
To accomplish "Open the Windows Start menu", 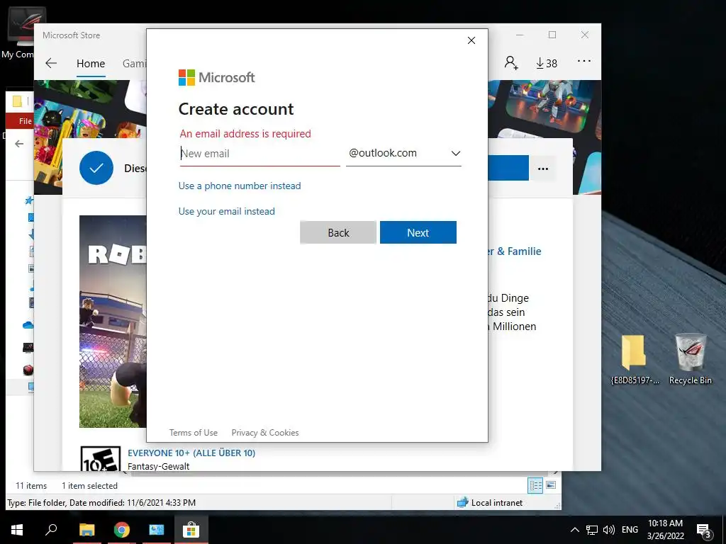I will pyautogui.click(x=17, y=530).
